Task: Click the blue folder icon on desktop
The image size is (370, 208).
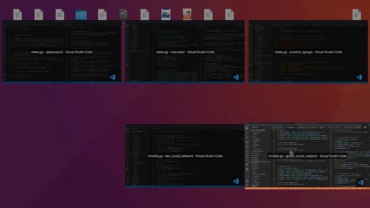Action: click(x=81, y=14)
